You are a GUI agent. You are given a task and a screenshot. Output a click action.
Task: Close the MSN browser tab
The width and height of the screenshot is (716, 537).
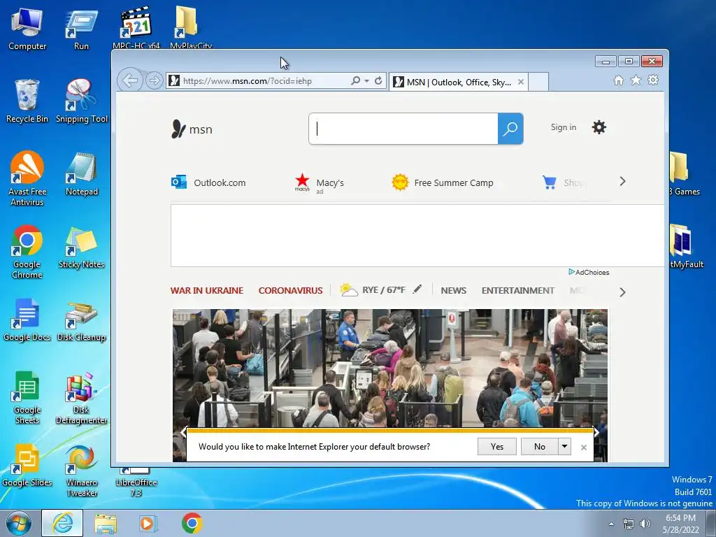(x=520, y=83)
